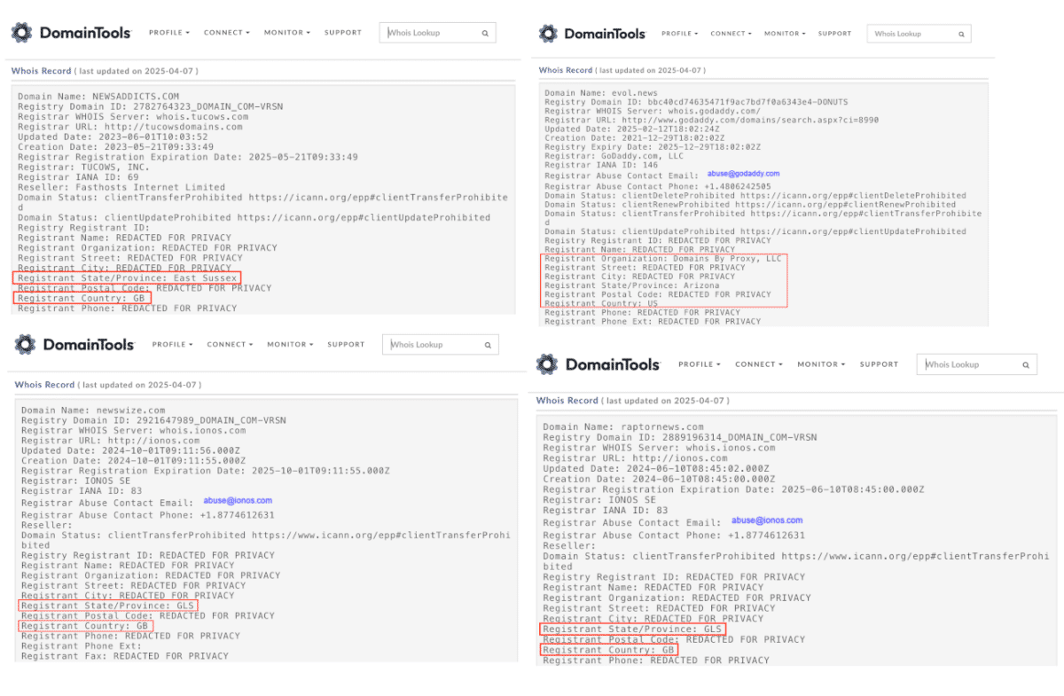Click 'Registrant Country: US' line
Image resolution: width=1064 pixels, height=696 pixels.
[602, 303]
